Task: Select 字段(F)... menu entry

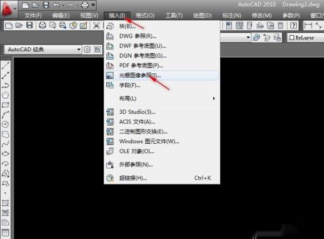Action: 162,85
